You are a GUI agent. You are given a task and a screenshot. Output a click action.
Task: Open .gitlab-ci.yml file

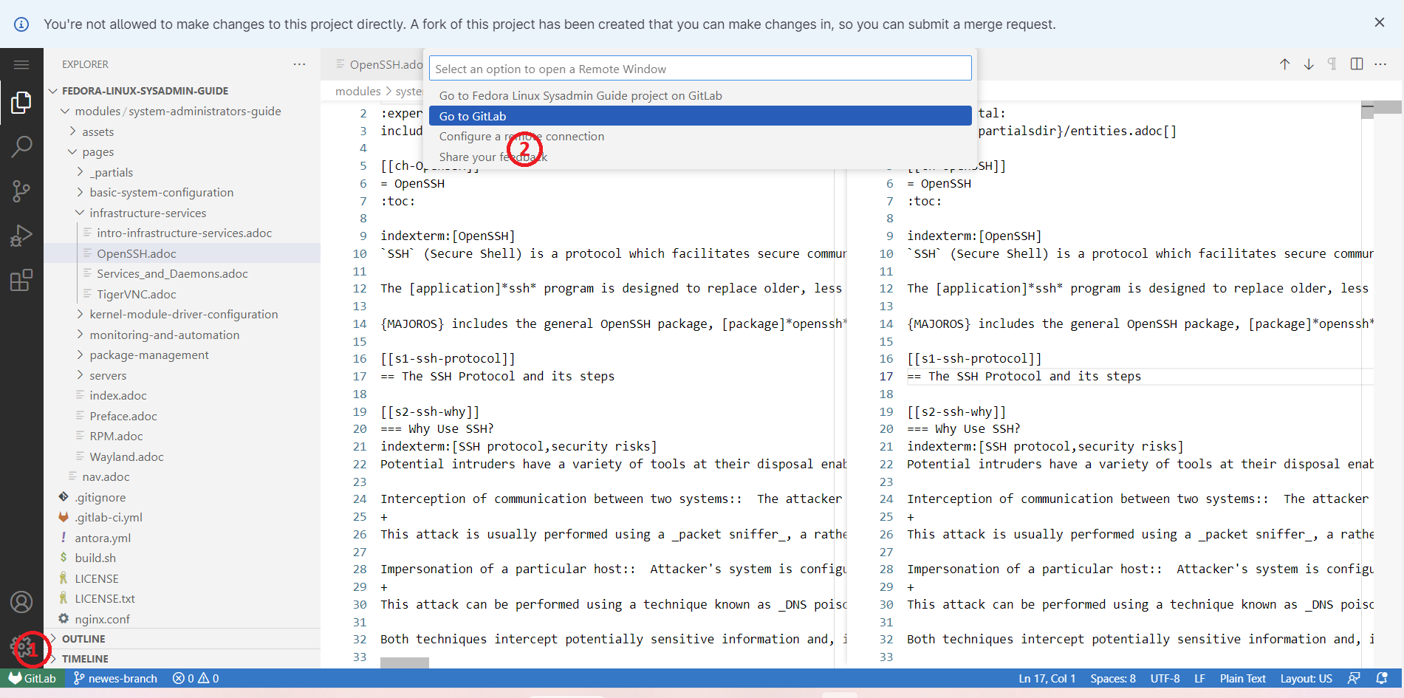point(182,517)
